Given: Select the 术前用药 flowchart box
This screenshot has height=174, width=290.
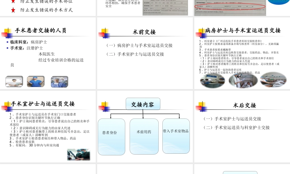Looking at the screenshot, I should click(144, 136).
